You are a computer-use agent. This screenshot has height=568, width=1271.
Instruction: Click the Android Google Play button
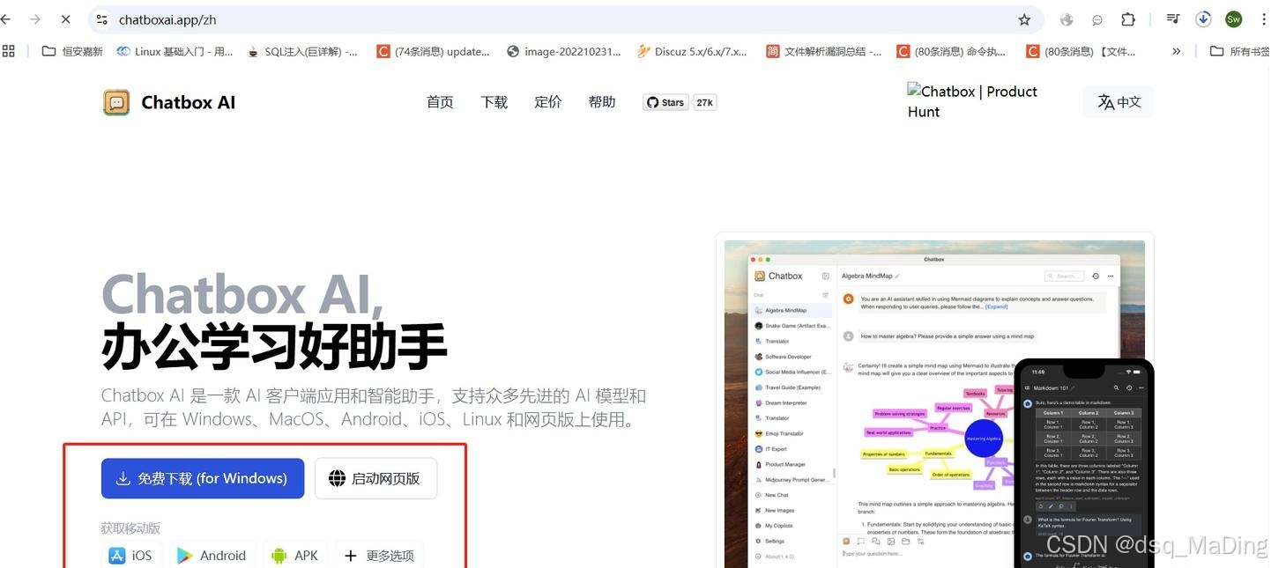click(212, 555)
